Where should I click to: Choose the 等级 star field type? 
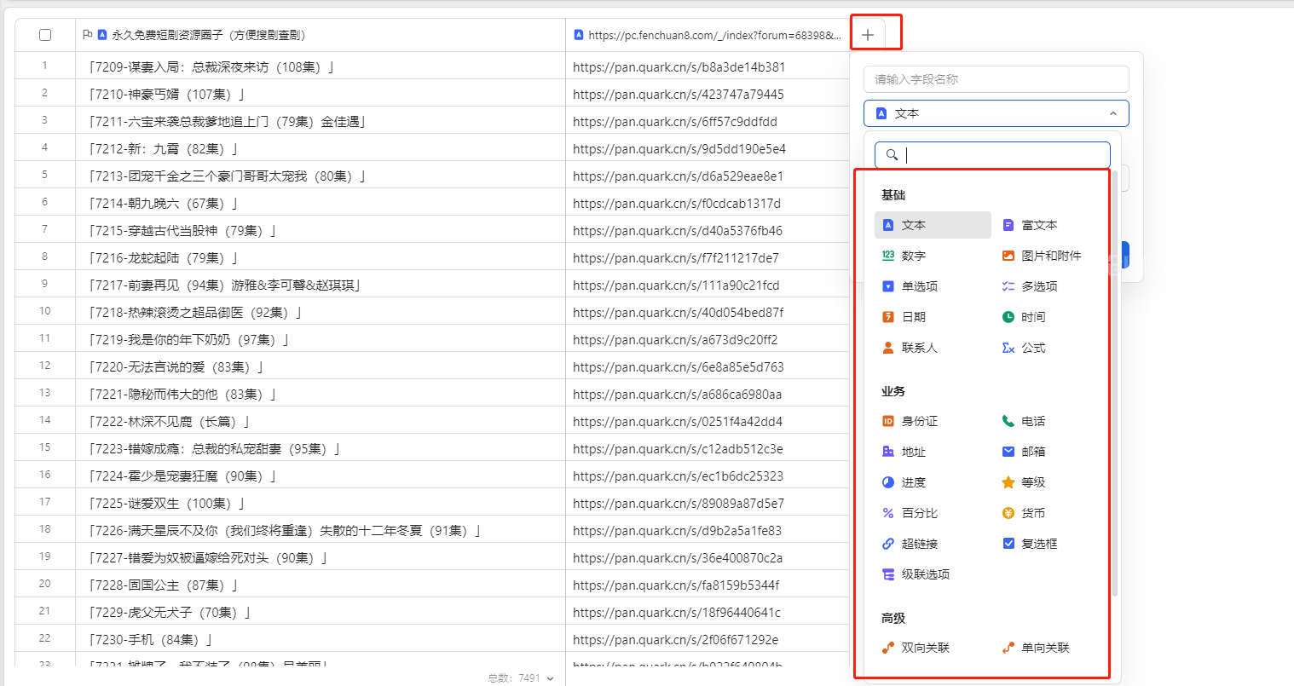[1024, 482]
